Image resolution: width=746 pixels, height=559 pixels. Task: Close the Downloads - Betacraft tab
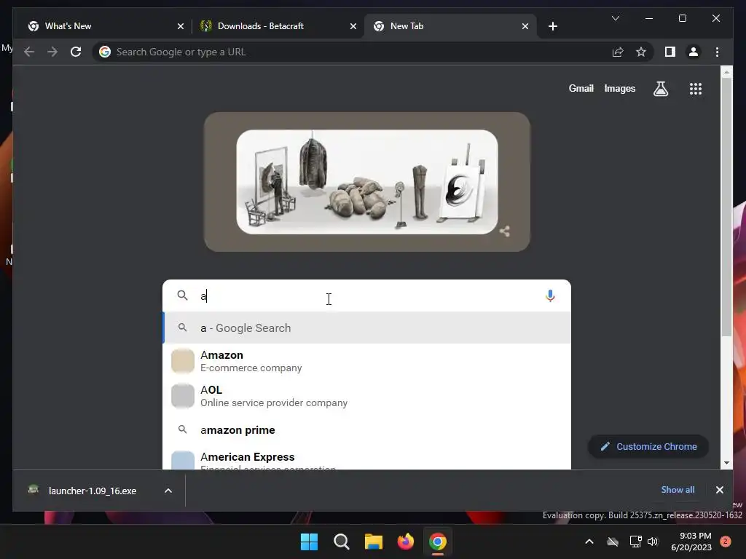pos(353,27)
